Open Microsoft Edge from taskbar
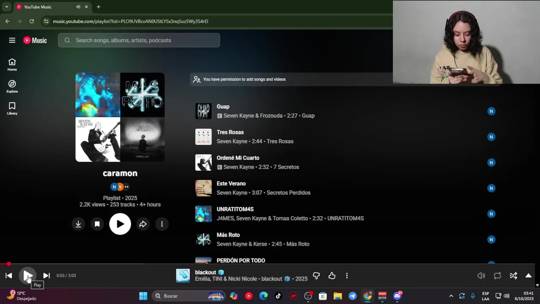The width and height of the screenshot is (540, 304). 263,296
